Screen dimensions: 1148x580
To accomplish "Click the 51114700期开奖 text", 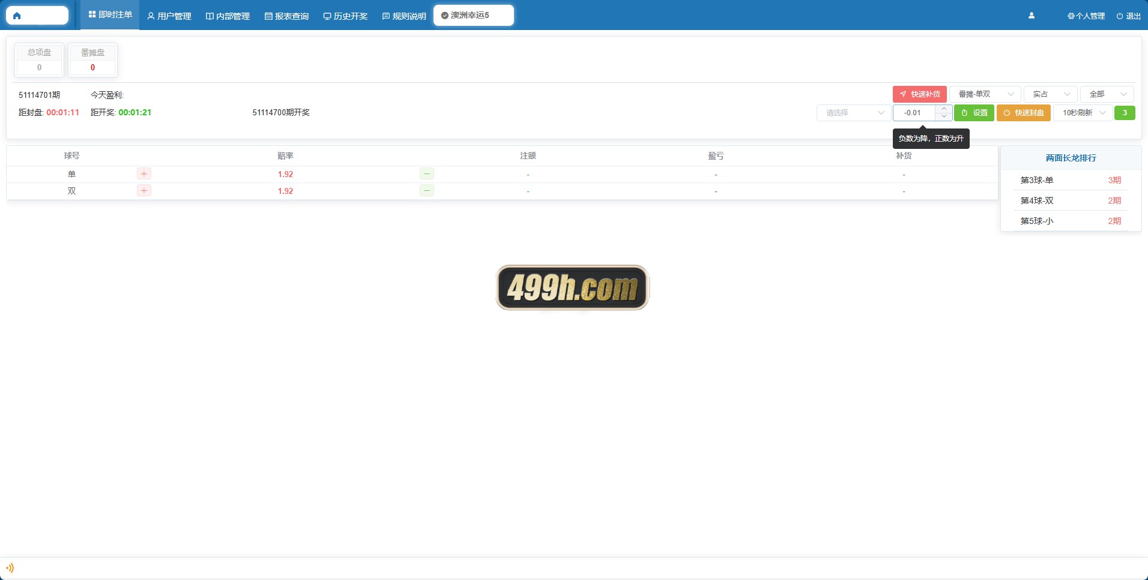I will [x=281, y=113].
